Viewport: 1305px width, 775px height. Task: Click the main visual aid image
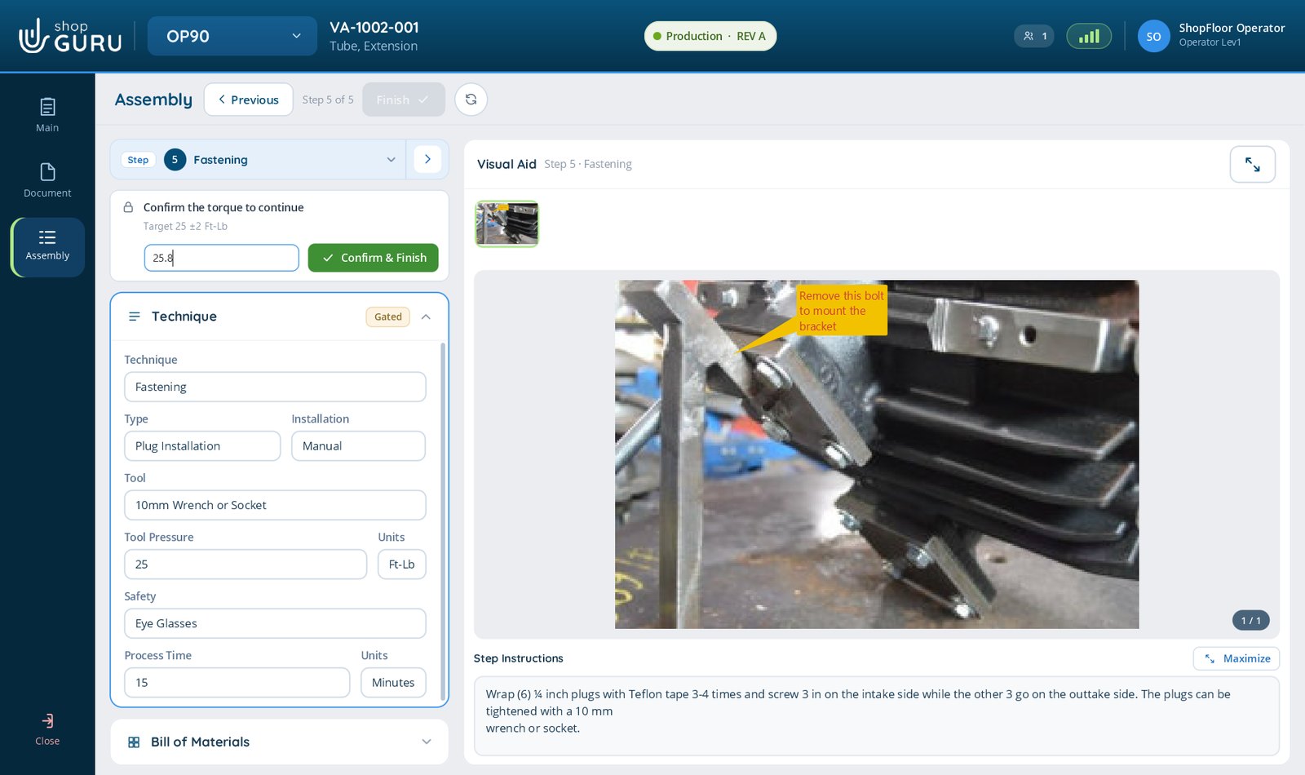pyautogui.click(x=877, y=454)
